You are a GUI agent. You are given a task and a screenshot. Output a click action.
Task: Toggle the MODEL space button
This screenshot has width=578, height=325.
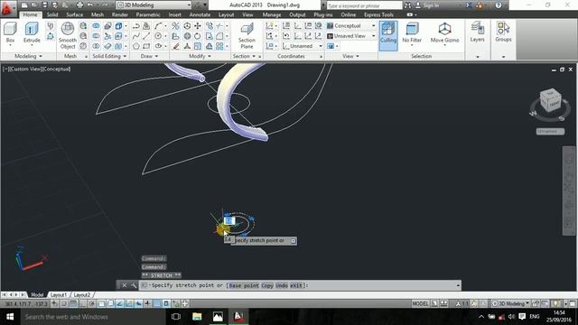(x=420, y=303)
